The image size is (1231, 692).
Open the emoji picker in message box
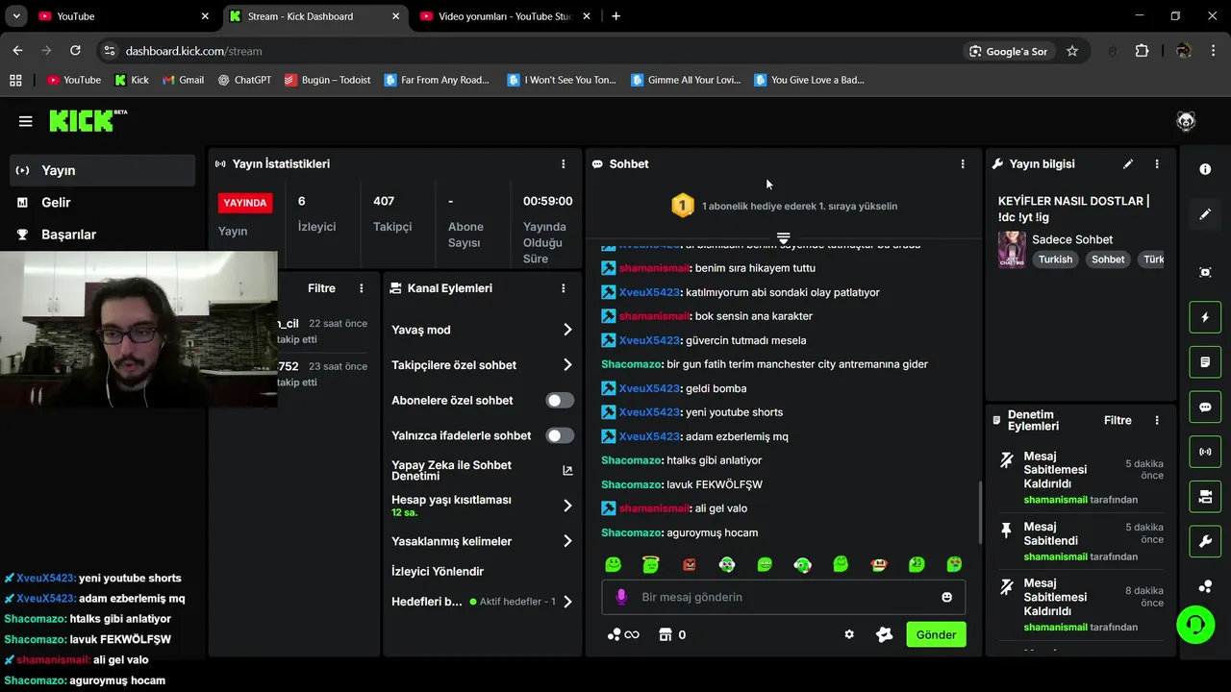click(947, 597)
